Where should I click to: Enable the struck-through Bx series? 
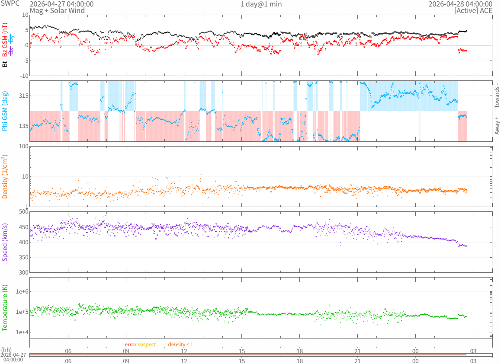tap(11, 51)
